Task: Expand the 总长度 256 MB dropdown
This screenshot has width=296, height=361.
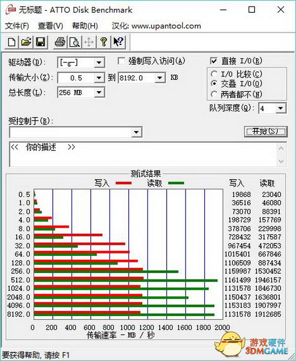Action: coord(99,92)
